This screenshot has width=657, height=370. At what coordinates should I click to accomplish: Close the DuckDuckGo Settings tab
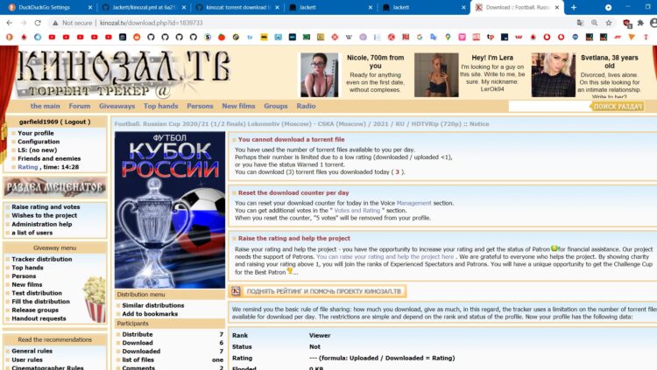click(90, 8)
